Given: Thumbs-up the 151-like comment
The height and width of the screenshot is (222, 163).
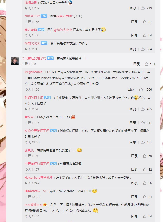Looking at the screenshot, I should coord(143,142).
